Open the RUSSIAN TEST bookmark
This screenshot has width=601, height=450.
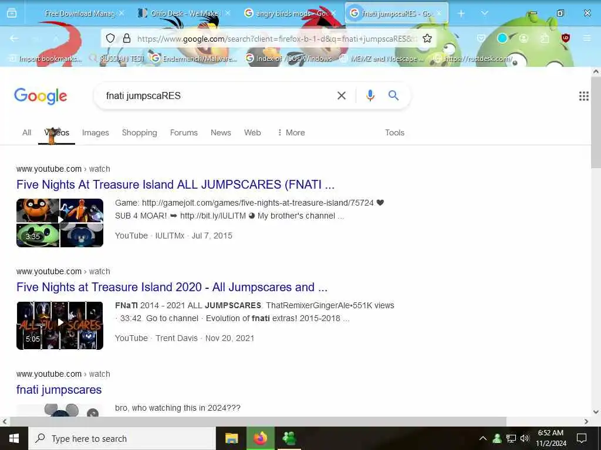tap(117, 59)
